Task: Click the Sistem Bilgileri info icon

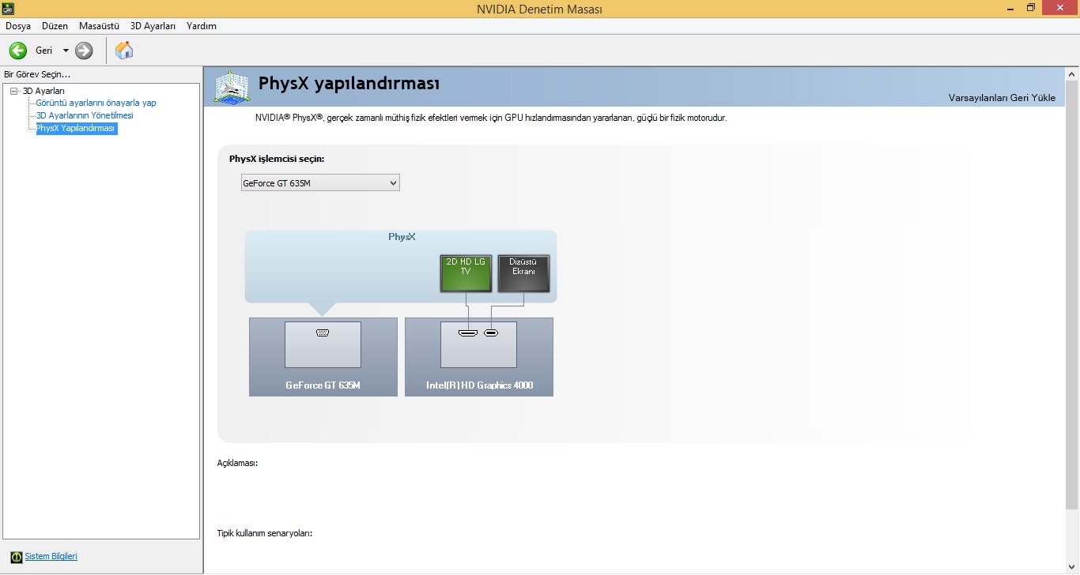Action: (x=17, y=557)
